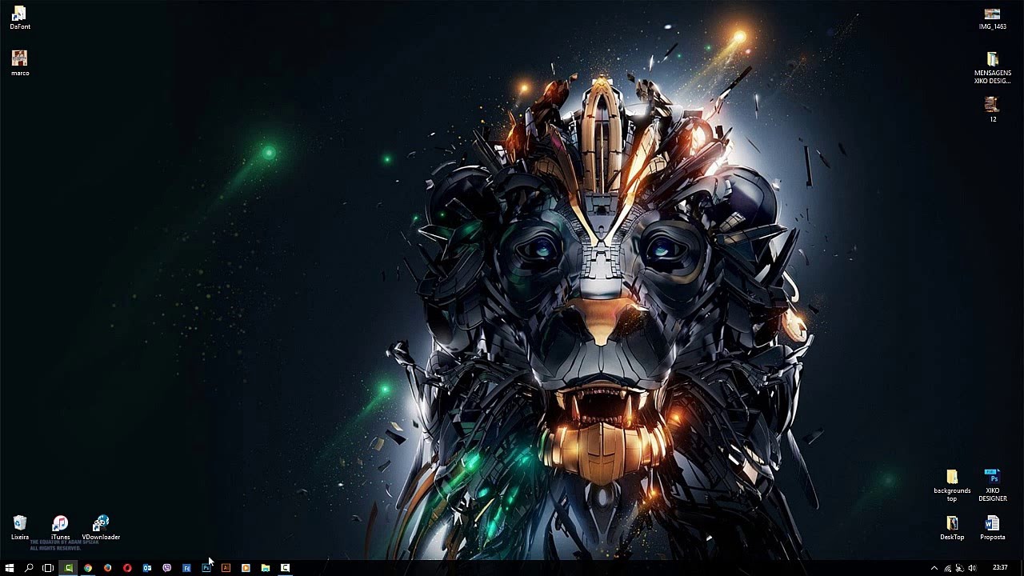Open the MENSAGENS XIKO DESIGN folder
The height and width of the screenshot is (576, 1024).
tap(992, 68)
